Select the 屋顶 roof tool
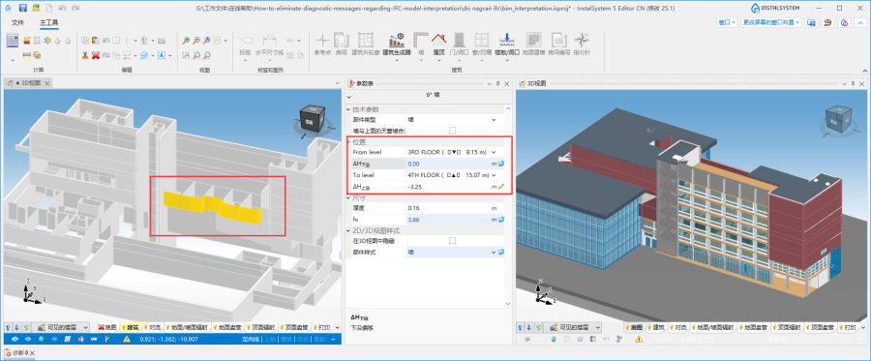Image resolution: width=871 pixels, height=361 pixels. [x=438, y=44]
